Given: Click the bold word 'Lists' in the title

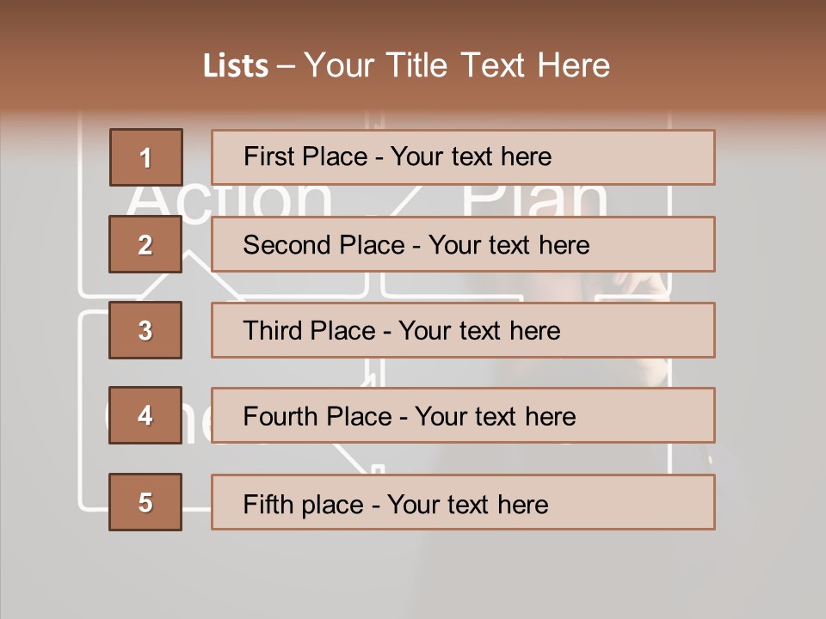Looking at the screenshot, I should 236,66.
